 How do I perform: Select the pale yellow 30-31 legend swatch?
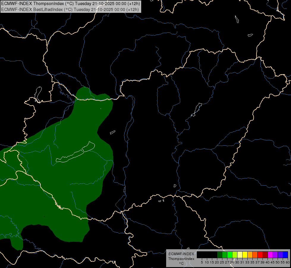pyautogui.click(x=240, y=255)
